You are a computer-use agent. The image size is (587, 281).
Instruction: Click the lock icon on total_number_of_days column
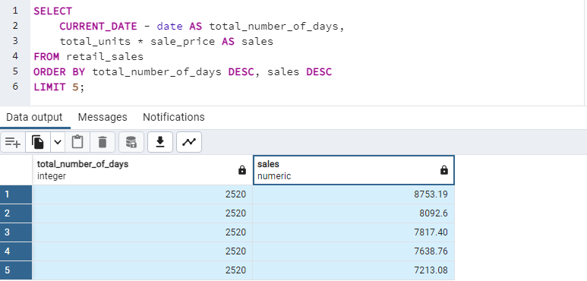click(x=242, y=170)
